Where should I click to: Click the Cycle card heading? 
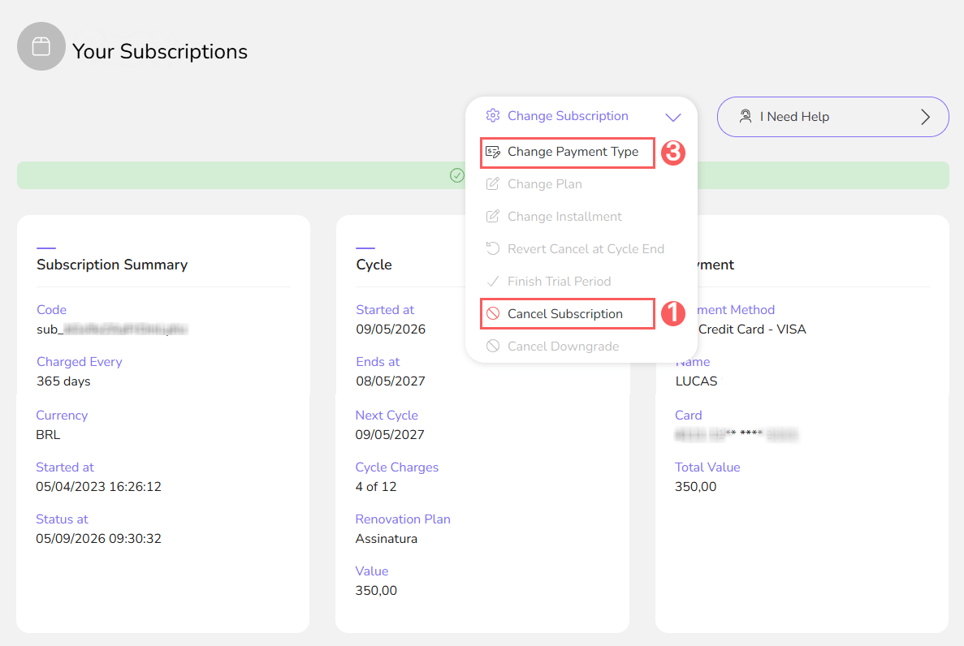click(x=374, y=265)
